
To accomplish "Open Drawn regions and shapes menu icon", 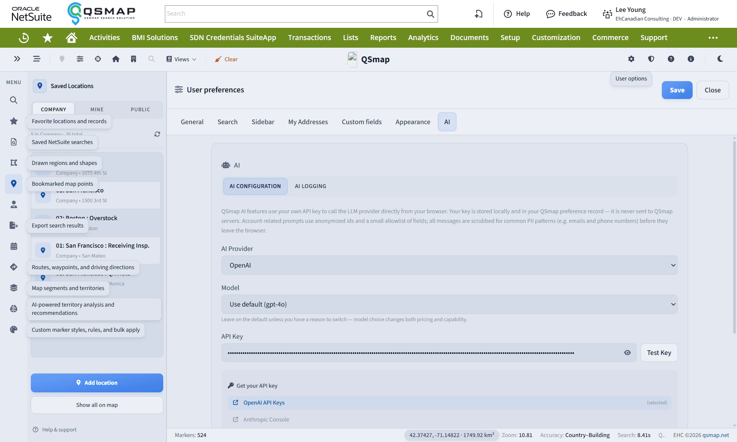I will [14, 163].
